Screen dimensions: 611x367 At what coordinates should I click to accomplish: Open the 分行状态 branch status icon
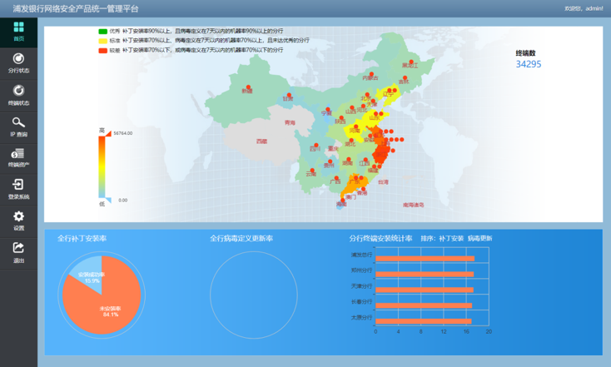click(x=18, y=59)
